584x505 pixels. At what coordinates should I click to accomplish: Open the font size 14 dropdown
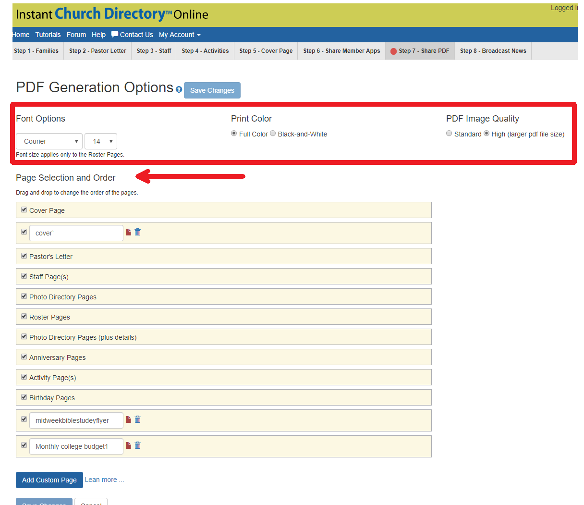(x=100, y=141)
